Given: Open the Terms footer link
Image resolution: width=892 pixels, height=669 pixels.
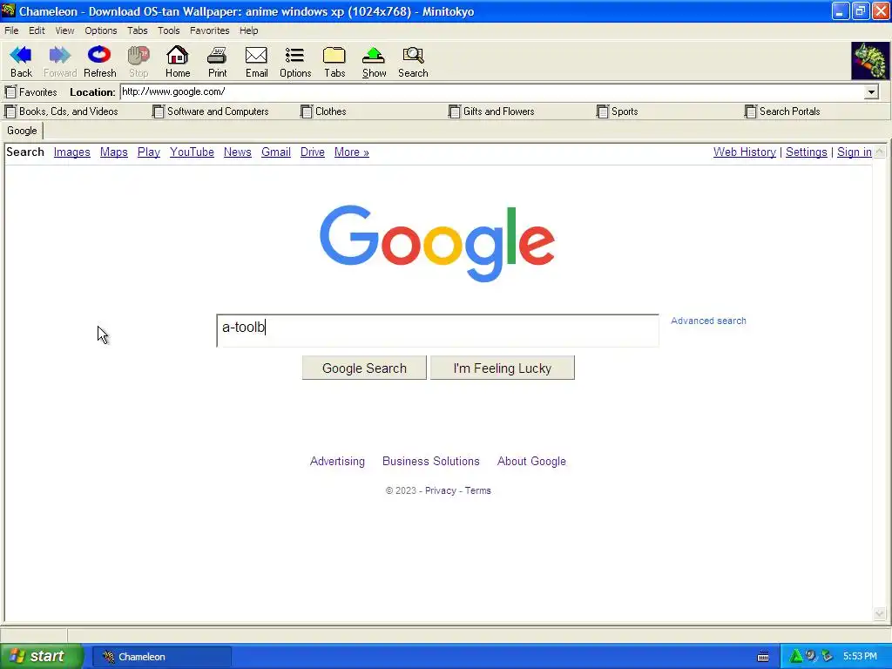Looking at the screenshot, I should (478, 491).
